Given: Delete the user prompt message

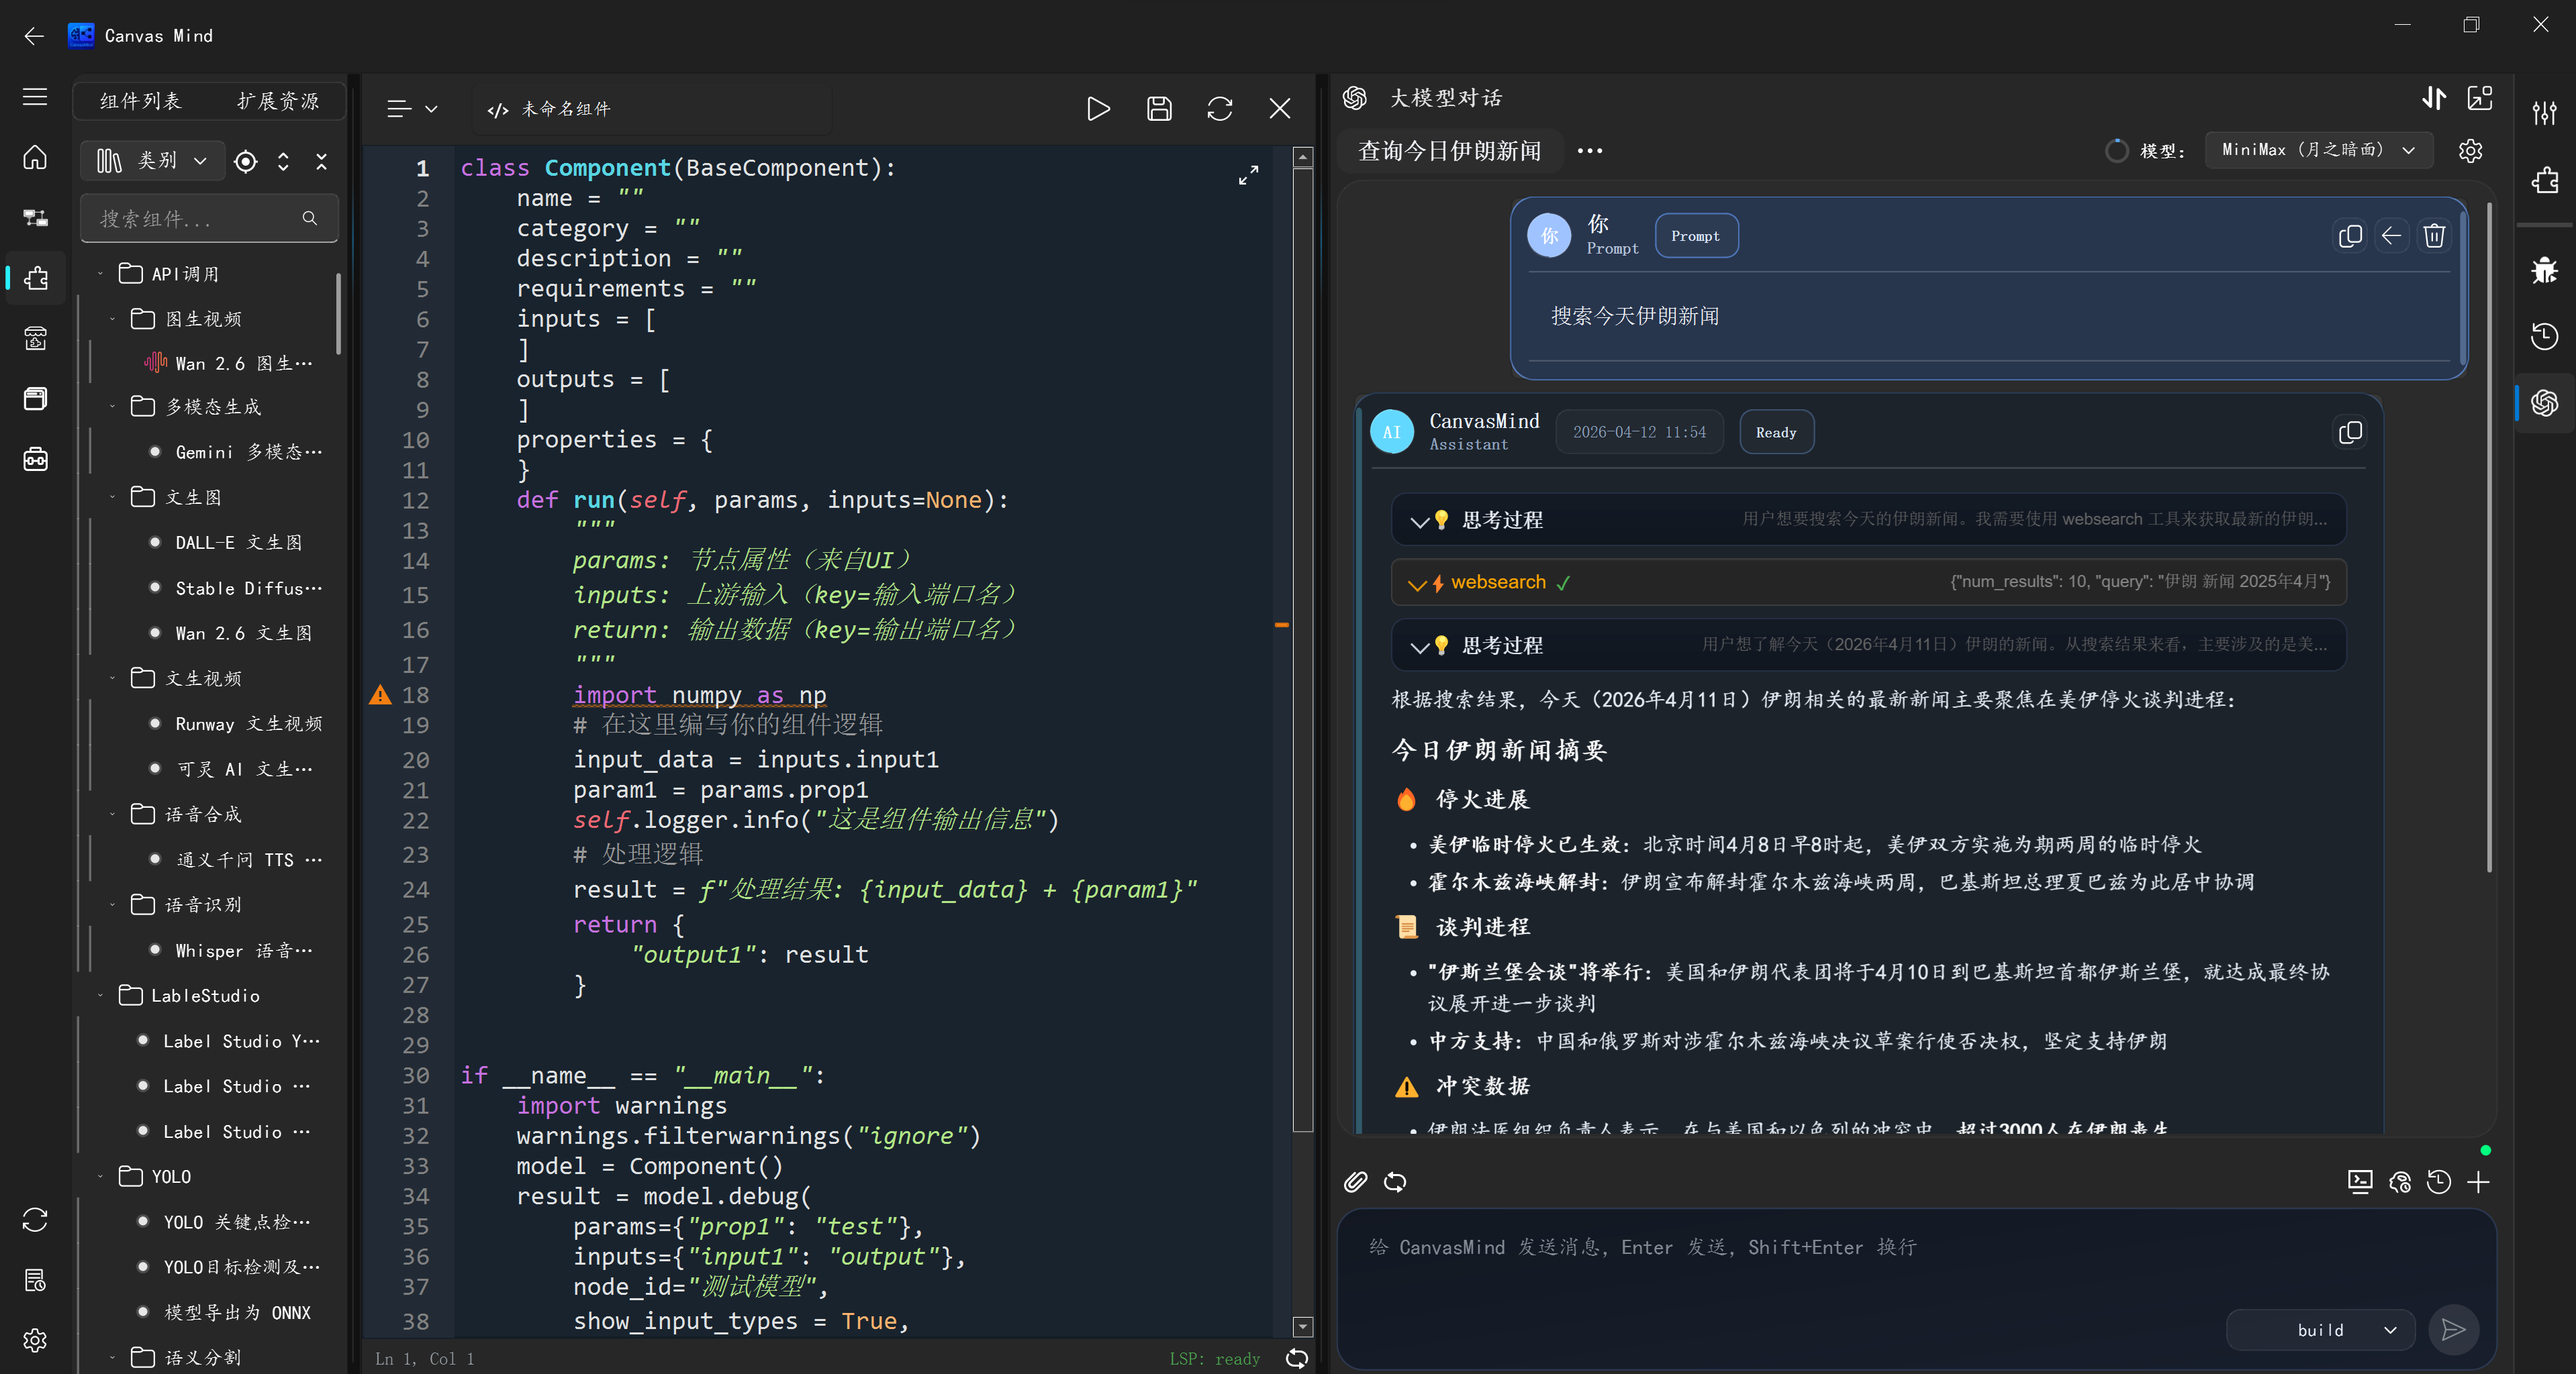Looking at the screenshot, I should (x=2434, y=236).
